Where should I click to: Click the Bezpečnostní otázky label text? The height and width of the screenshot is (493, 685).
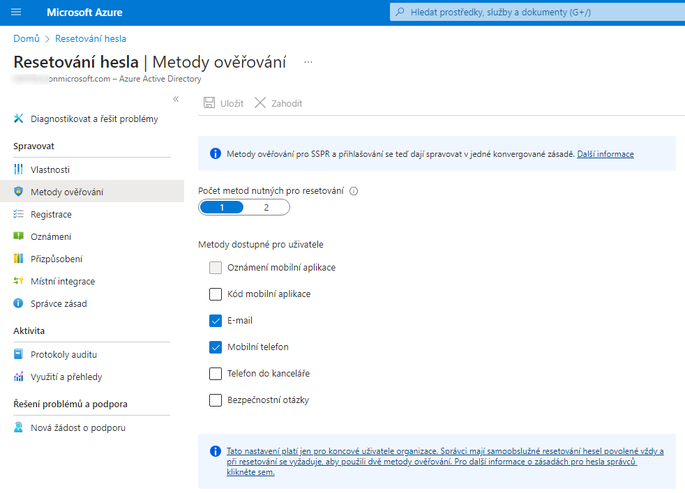pyautogui.click(x=269, y=400)
